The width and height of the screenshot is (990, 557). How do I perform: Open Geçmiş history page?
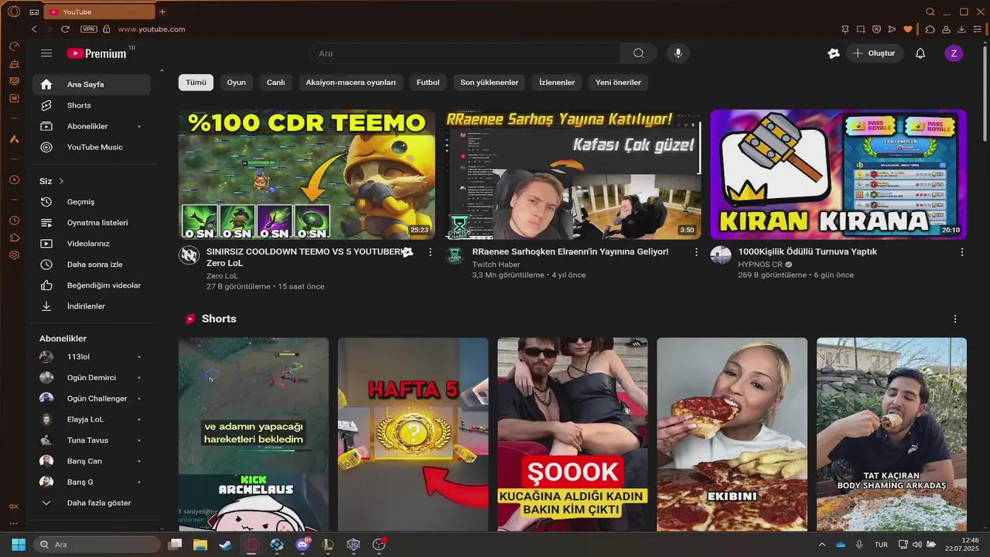pyautogui.click(x=91, y=202)
